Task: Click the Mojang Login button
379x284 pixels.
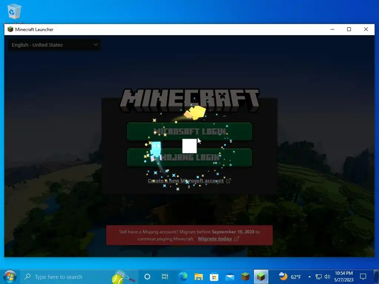Action: click(189, 158)
